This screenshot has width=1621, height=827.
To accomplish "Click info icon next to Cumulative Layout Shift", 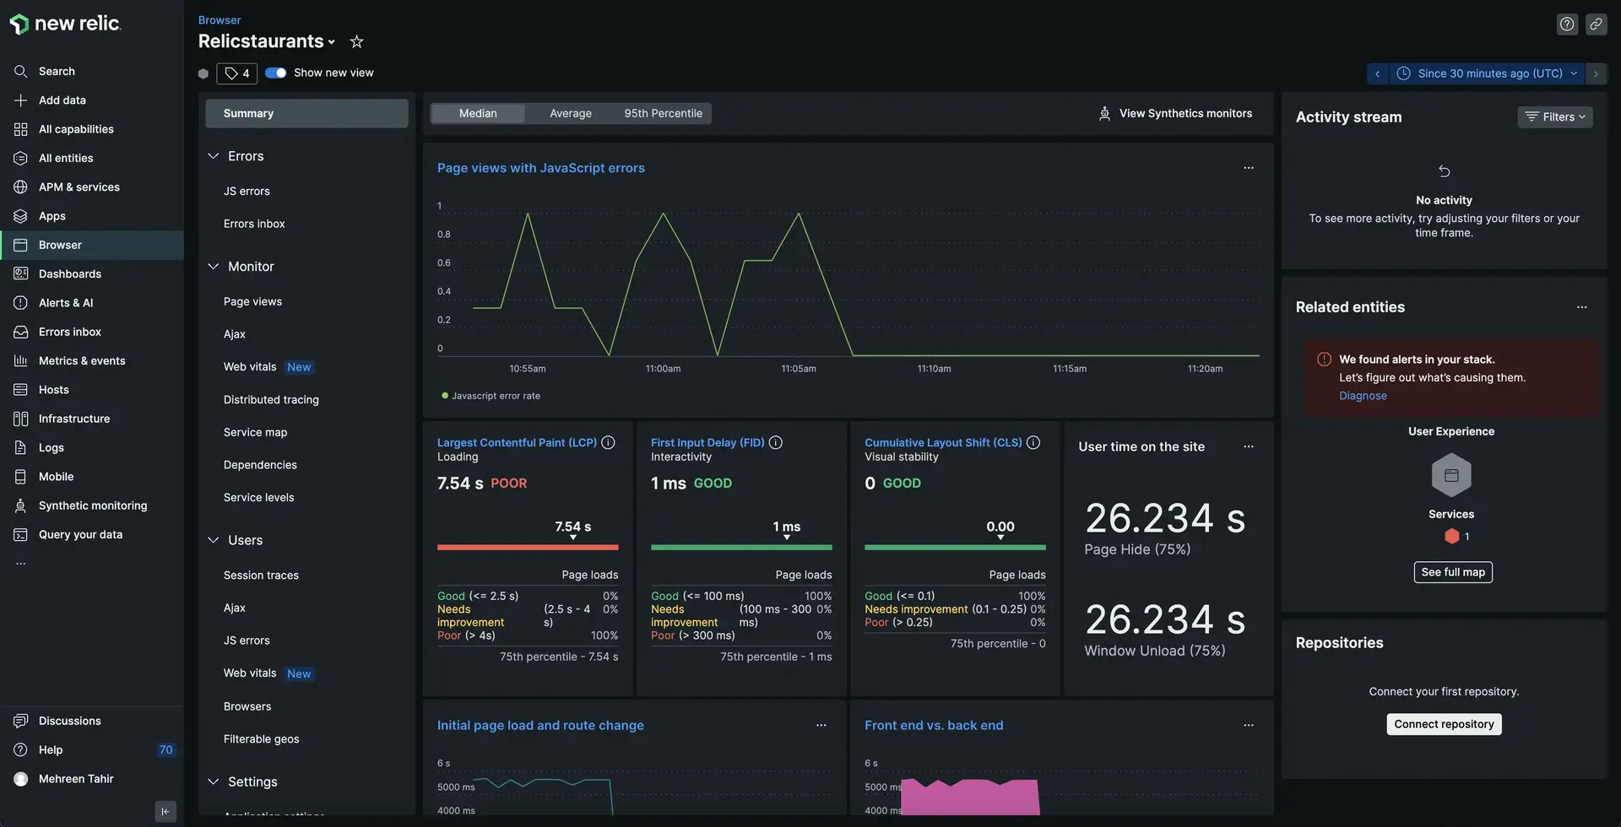I will point(1033,443).
